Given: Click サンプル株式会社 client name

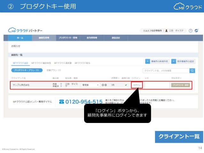Looking at the screenshot, I should pos(21,85).
